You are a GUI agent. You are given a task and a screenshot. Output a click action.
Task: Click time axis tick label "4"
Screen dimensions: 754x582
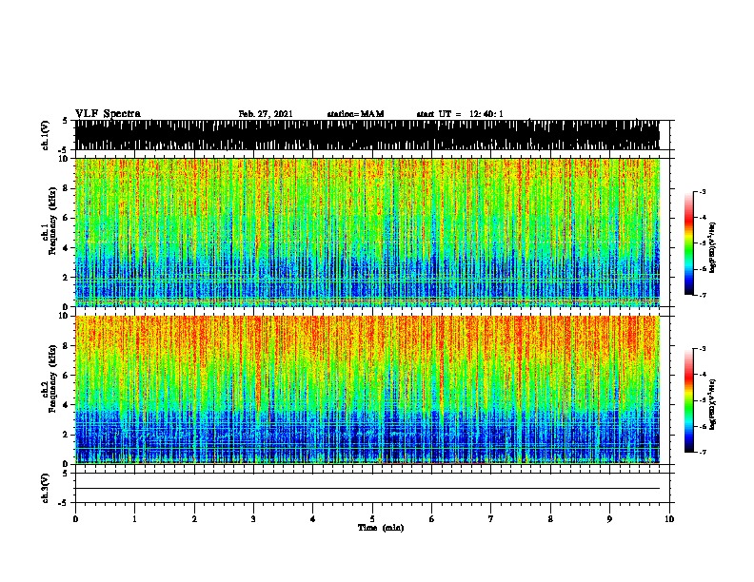pyautogui.click(x=313, y=519)
